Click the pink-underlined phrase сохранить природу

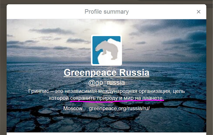pyautogui.click(x=94, y=98)
